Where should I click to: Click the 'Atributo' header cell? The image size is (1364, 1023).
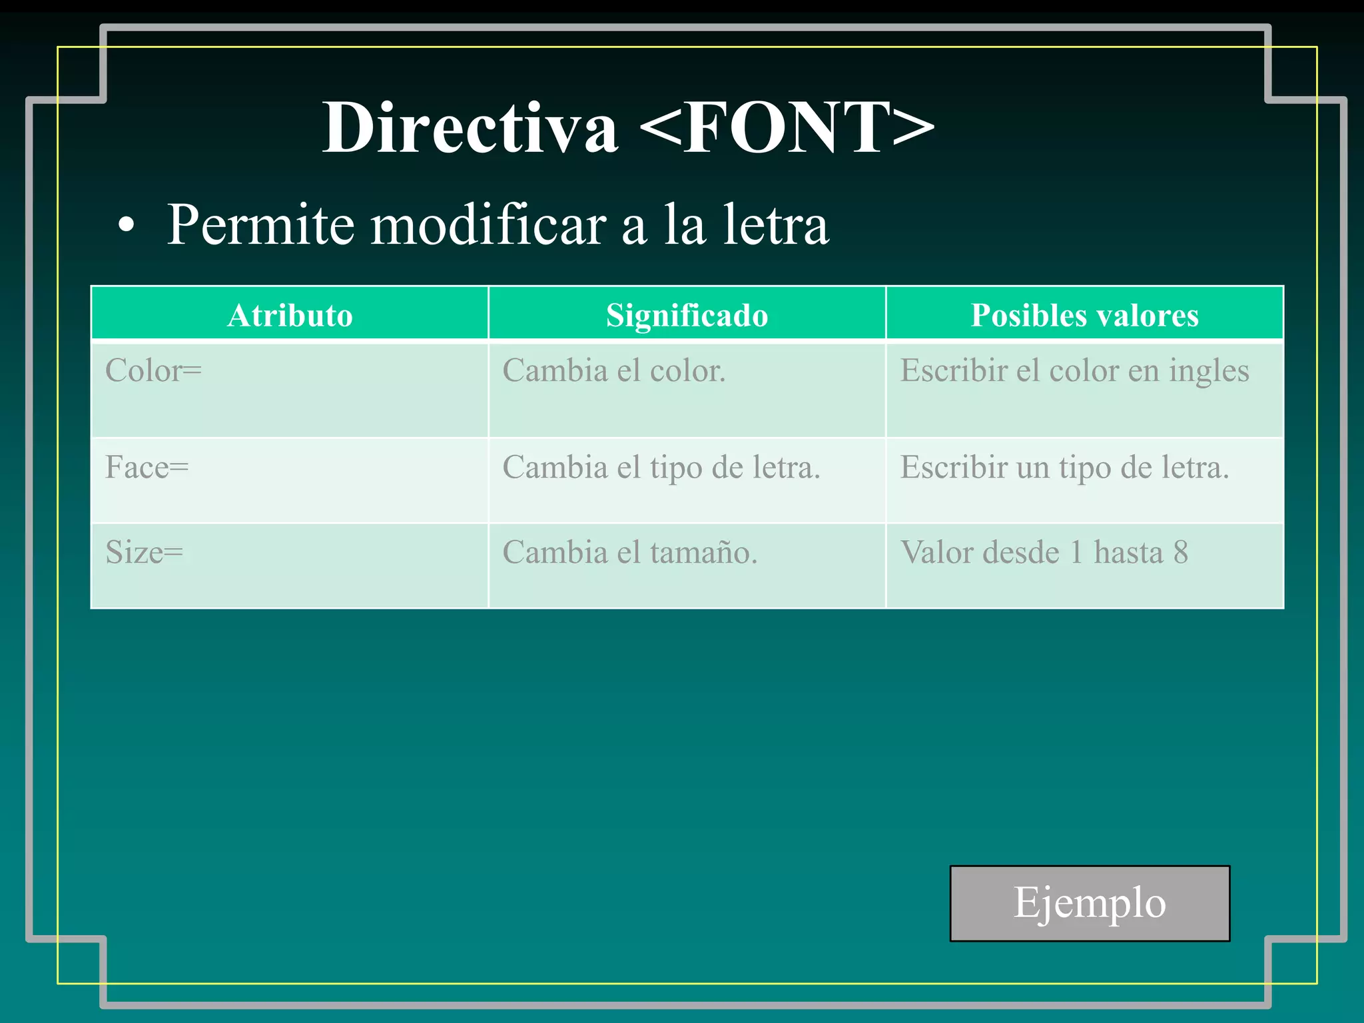(x=290, y=314)
